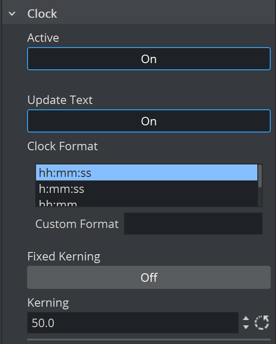Focus the Custom Format text field
Screen dimensions: 276x344
point(193,224)
